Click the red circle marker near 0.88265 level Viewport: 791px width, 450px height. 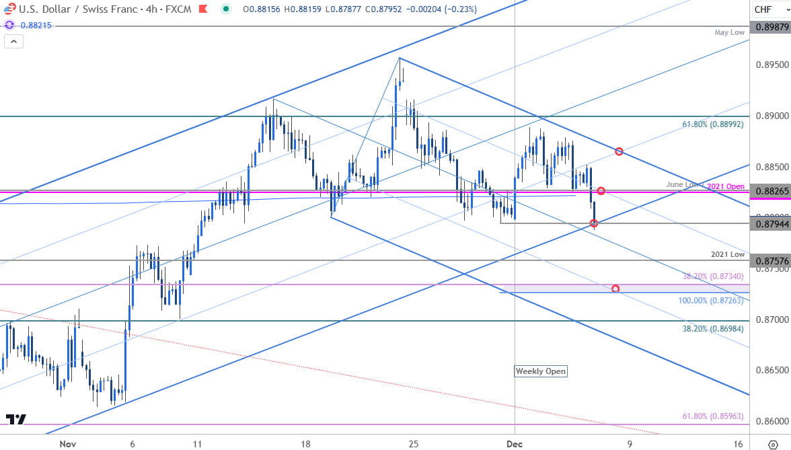(x=601, y=191)
